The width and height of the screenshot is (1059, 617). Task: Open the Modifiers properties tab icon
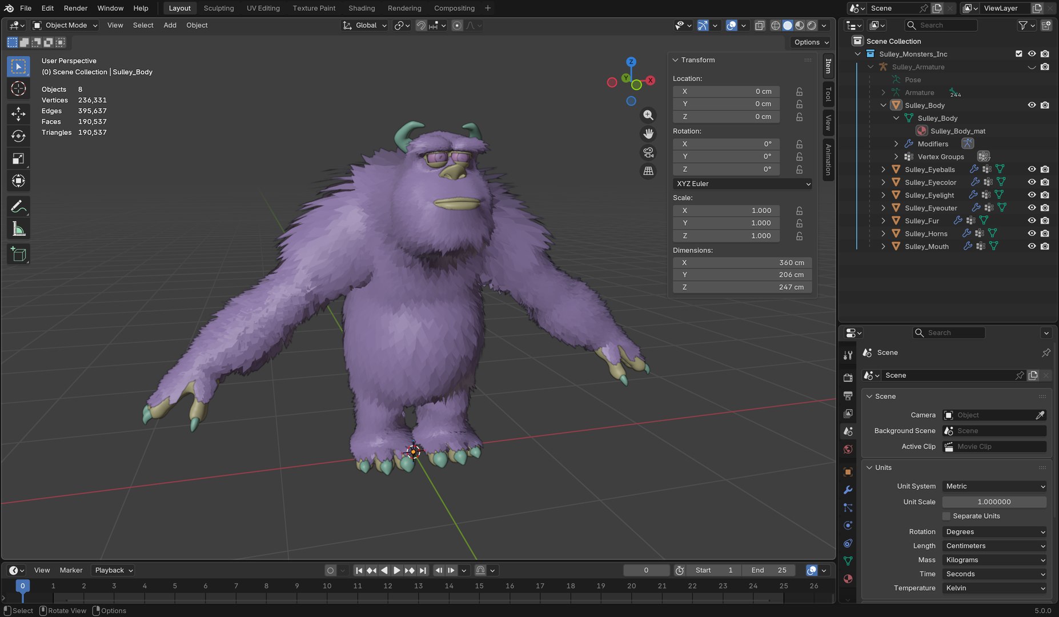[x=848, y=490]
